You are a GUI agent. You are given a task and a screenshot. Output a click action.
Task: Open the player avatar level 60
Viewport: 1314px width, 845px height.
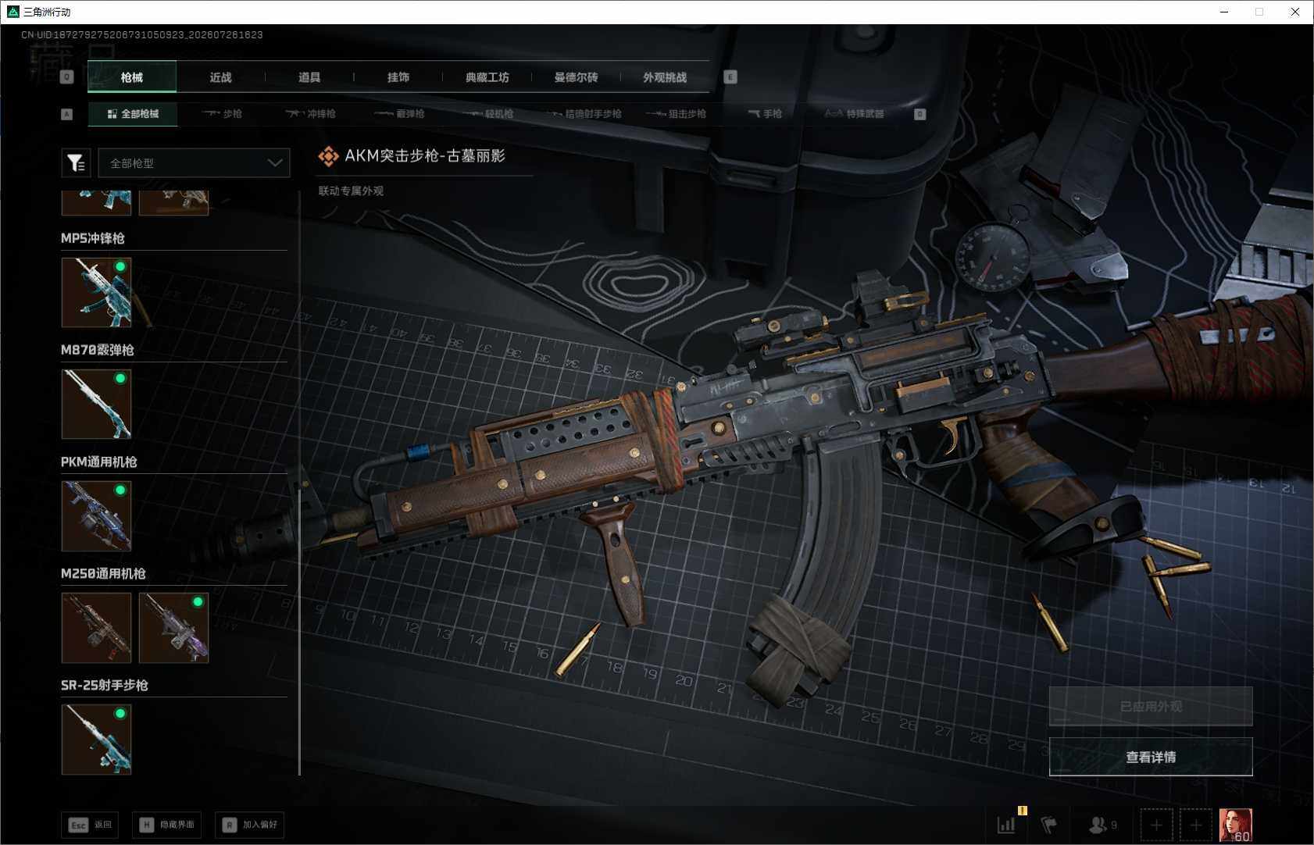(1236, 825)
